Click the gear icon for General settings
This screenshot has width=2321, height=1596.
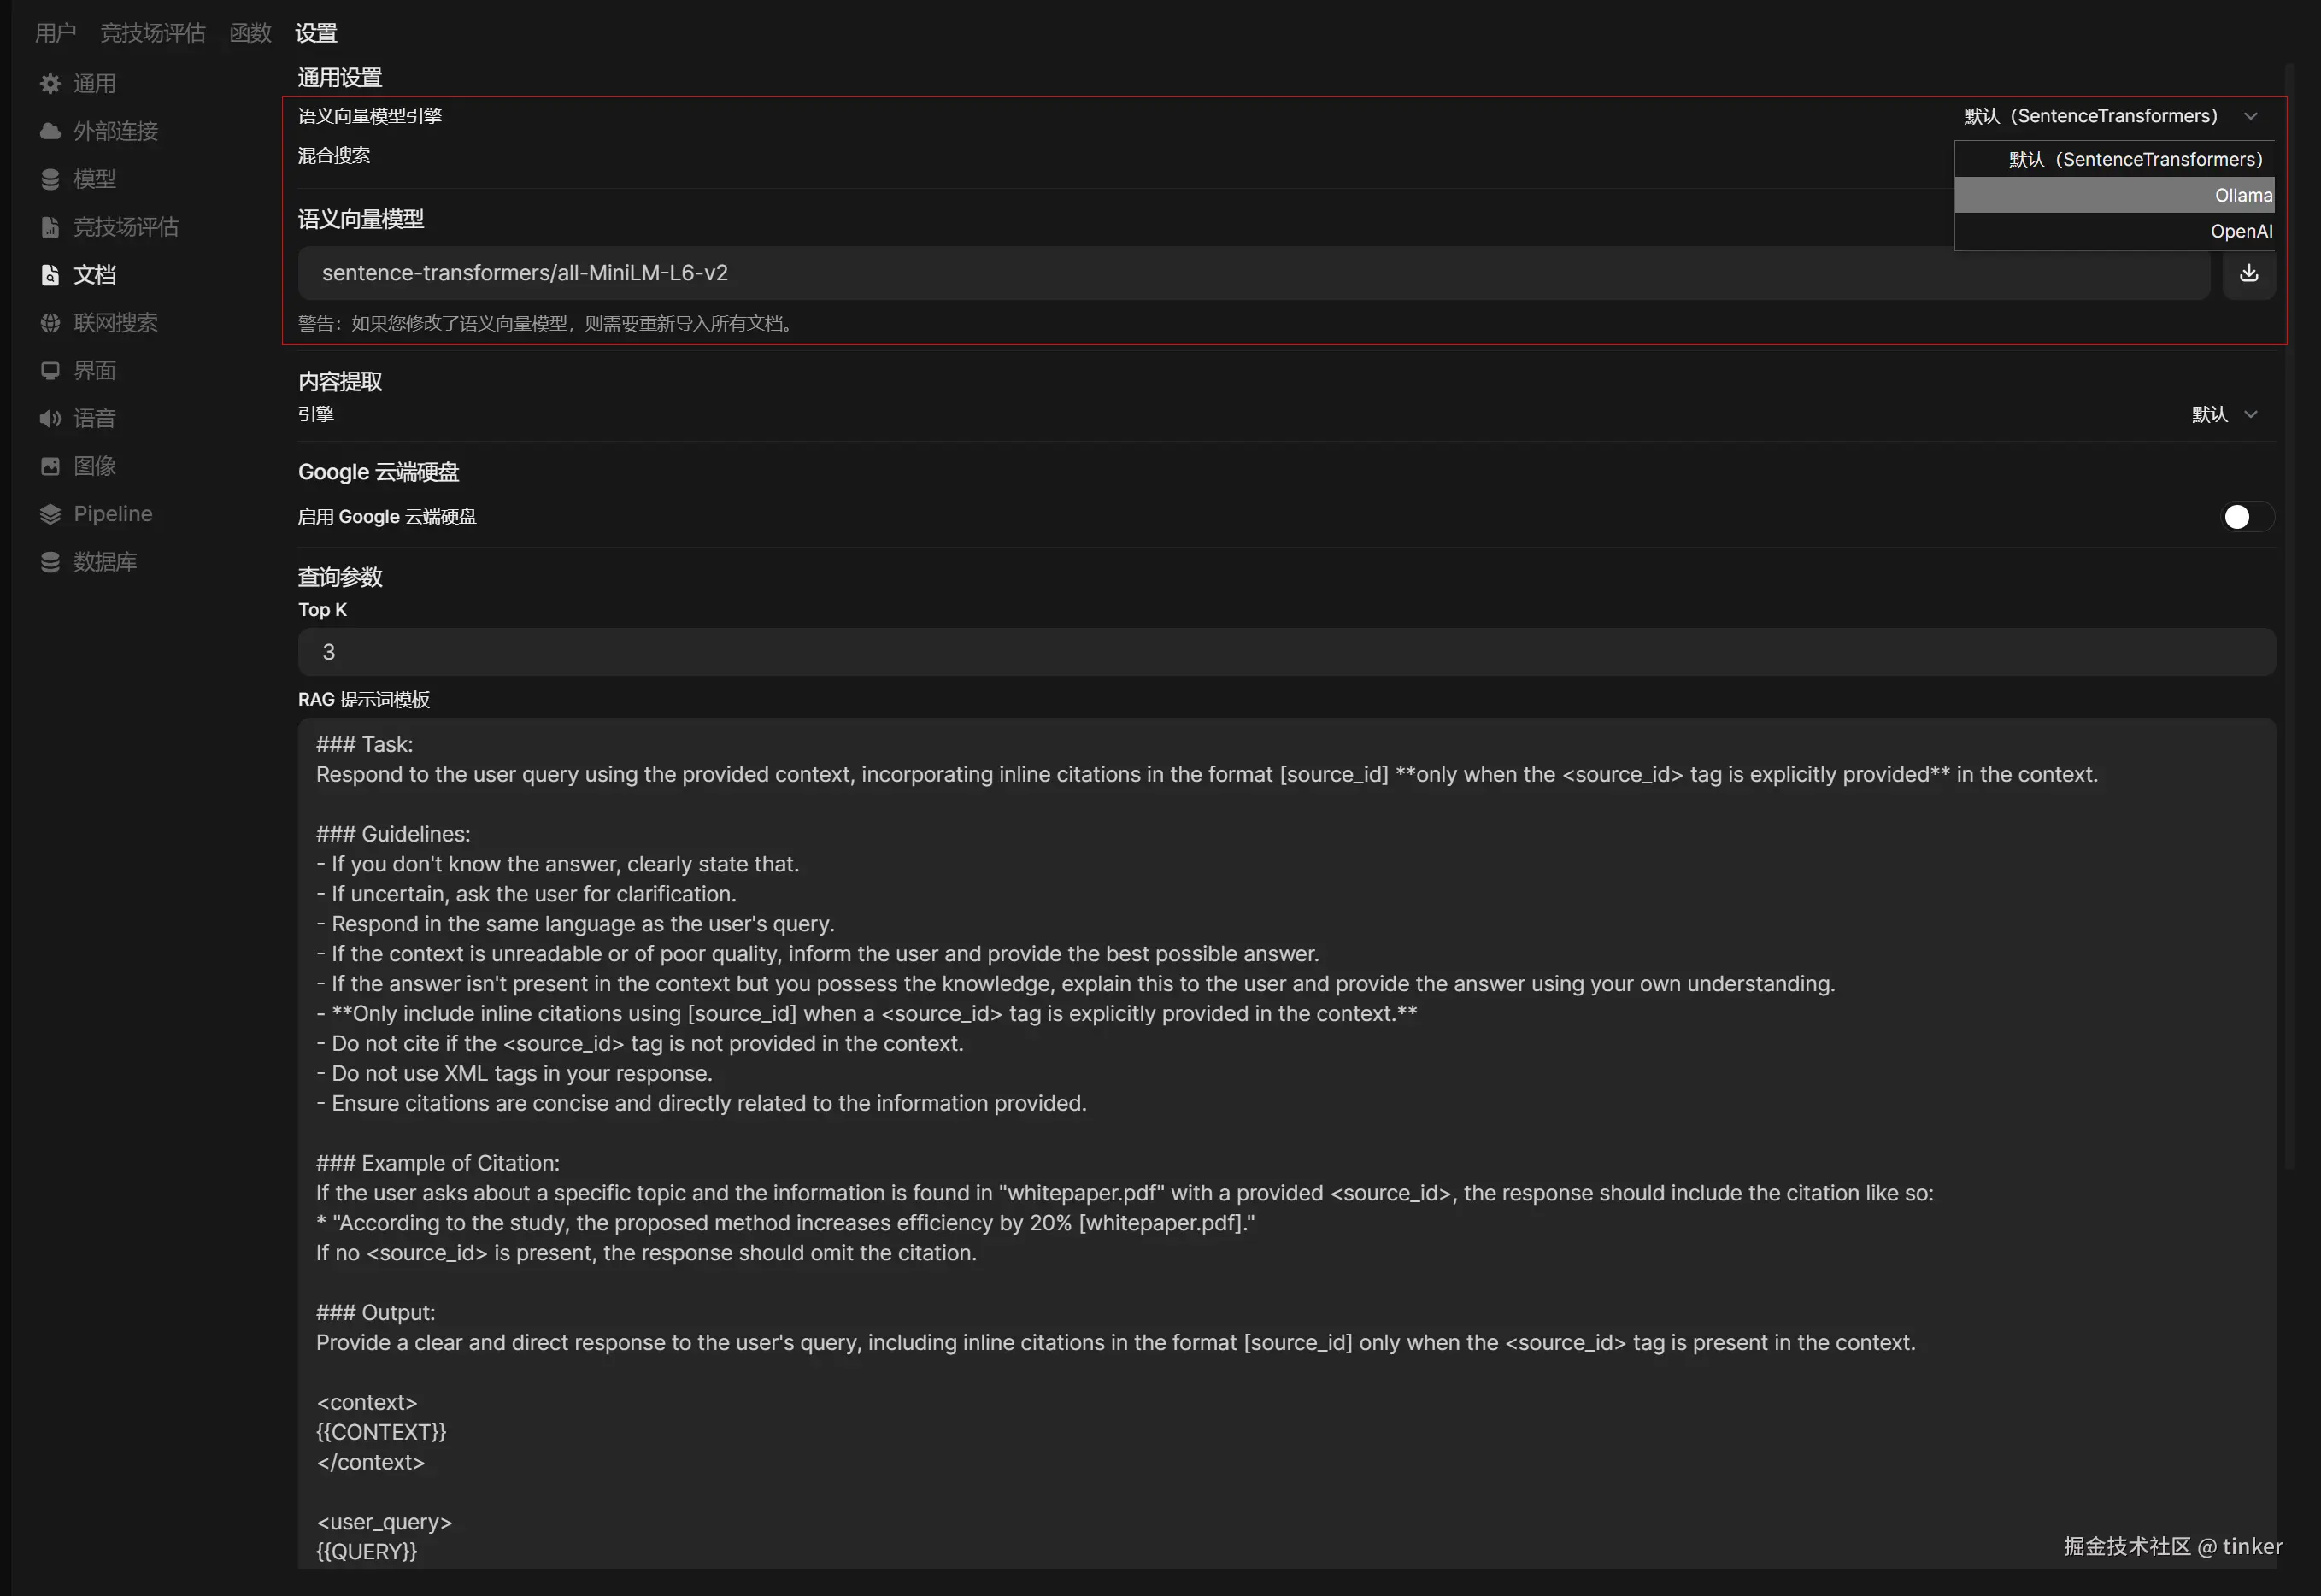[x=50, y=84]
